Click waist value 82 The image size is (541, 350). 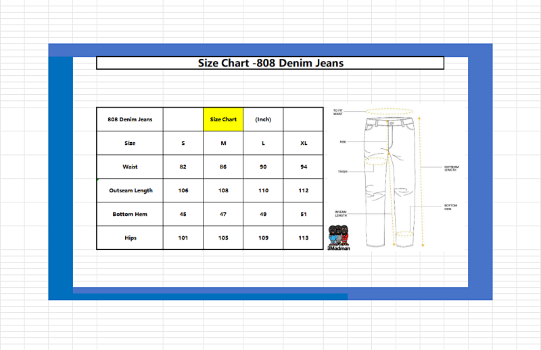(x=183, y=167)
